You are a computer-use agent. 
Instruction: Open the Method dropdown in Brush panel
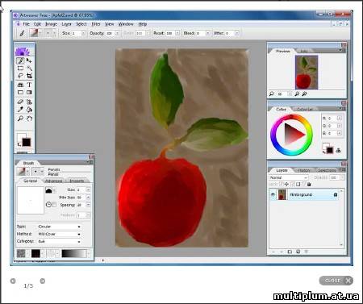pos(59,234)
